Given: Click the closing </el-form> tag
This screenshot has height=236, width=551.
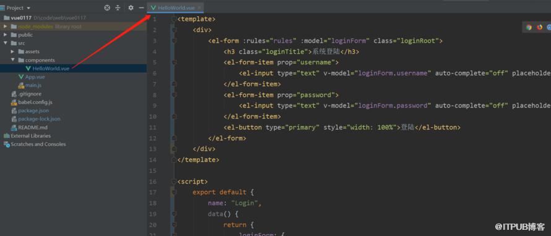Looking at the screenshot, I should pos(227,138).
